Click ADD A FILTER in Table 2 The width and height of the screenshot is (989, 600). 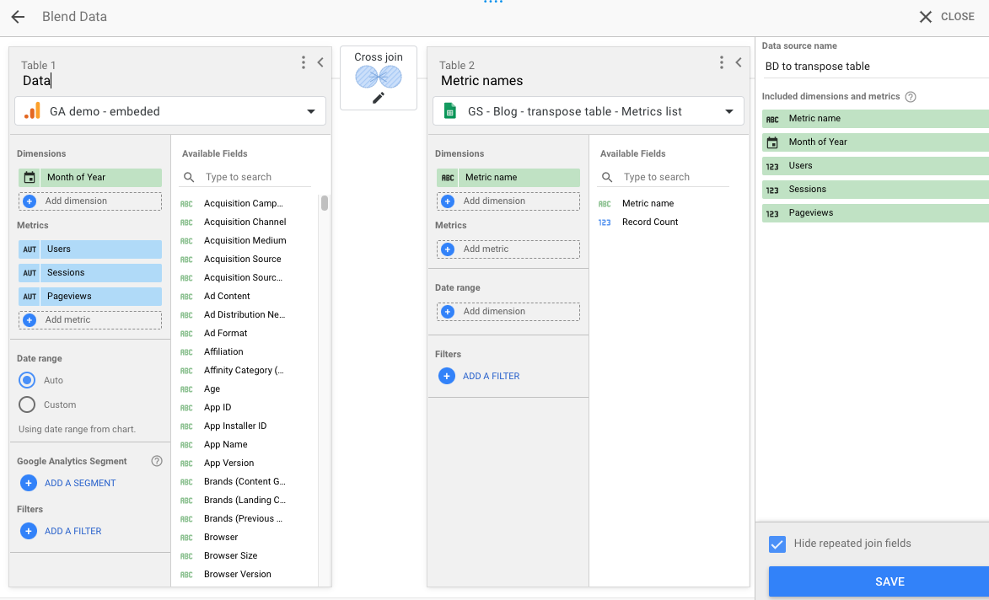coord(492,376)
